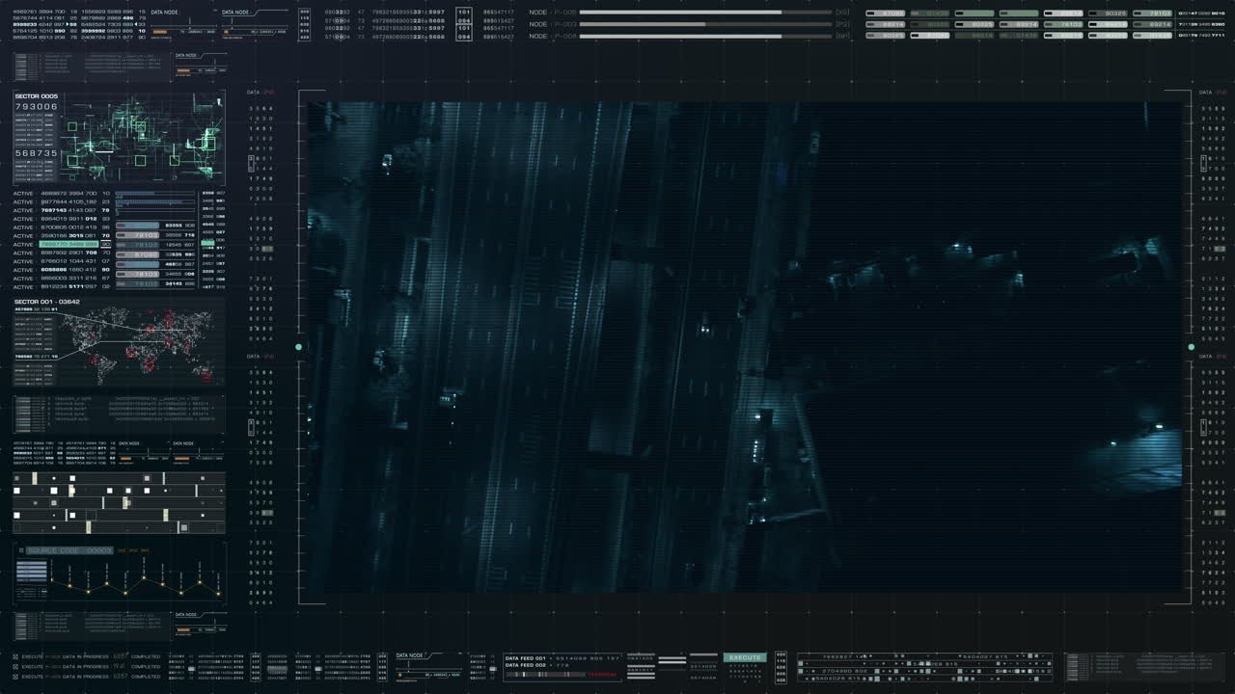Toggle the green 90325 status cell top-right
1235x694 pixels.
1108,13
